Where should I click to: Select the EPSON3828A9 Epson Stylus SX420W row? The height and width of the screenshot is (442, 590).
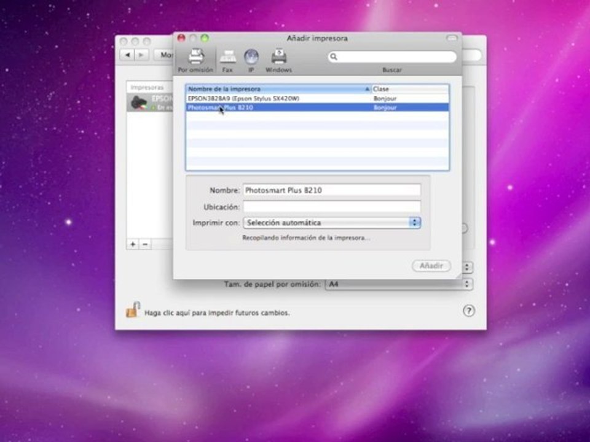tap(317, 98)
